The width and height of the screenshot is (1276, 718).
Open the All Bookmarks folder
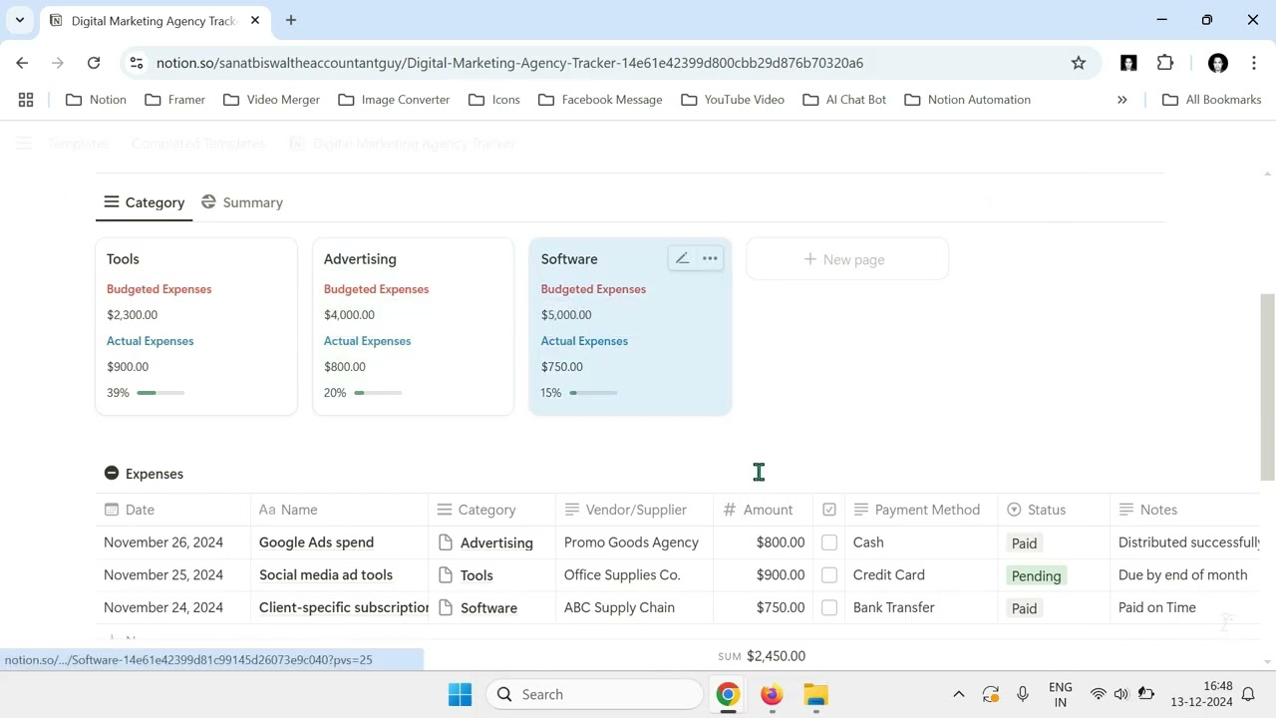1212,100
